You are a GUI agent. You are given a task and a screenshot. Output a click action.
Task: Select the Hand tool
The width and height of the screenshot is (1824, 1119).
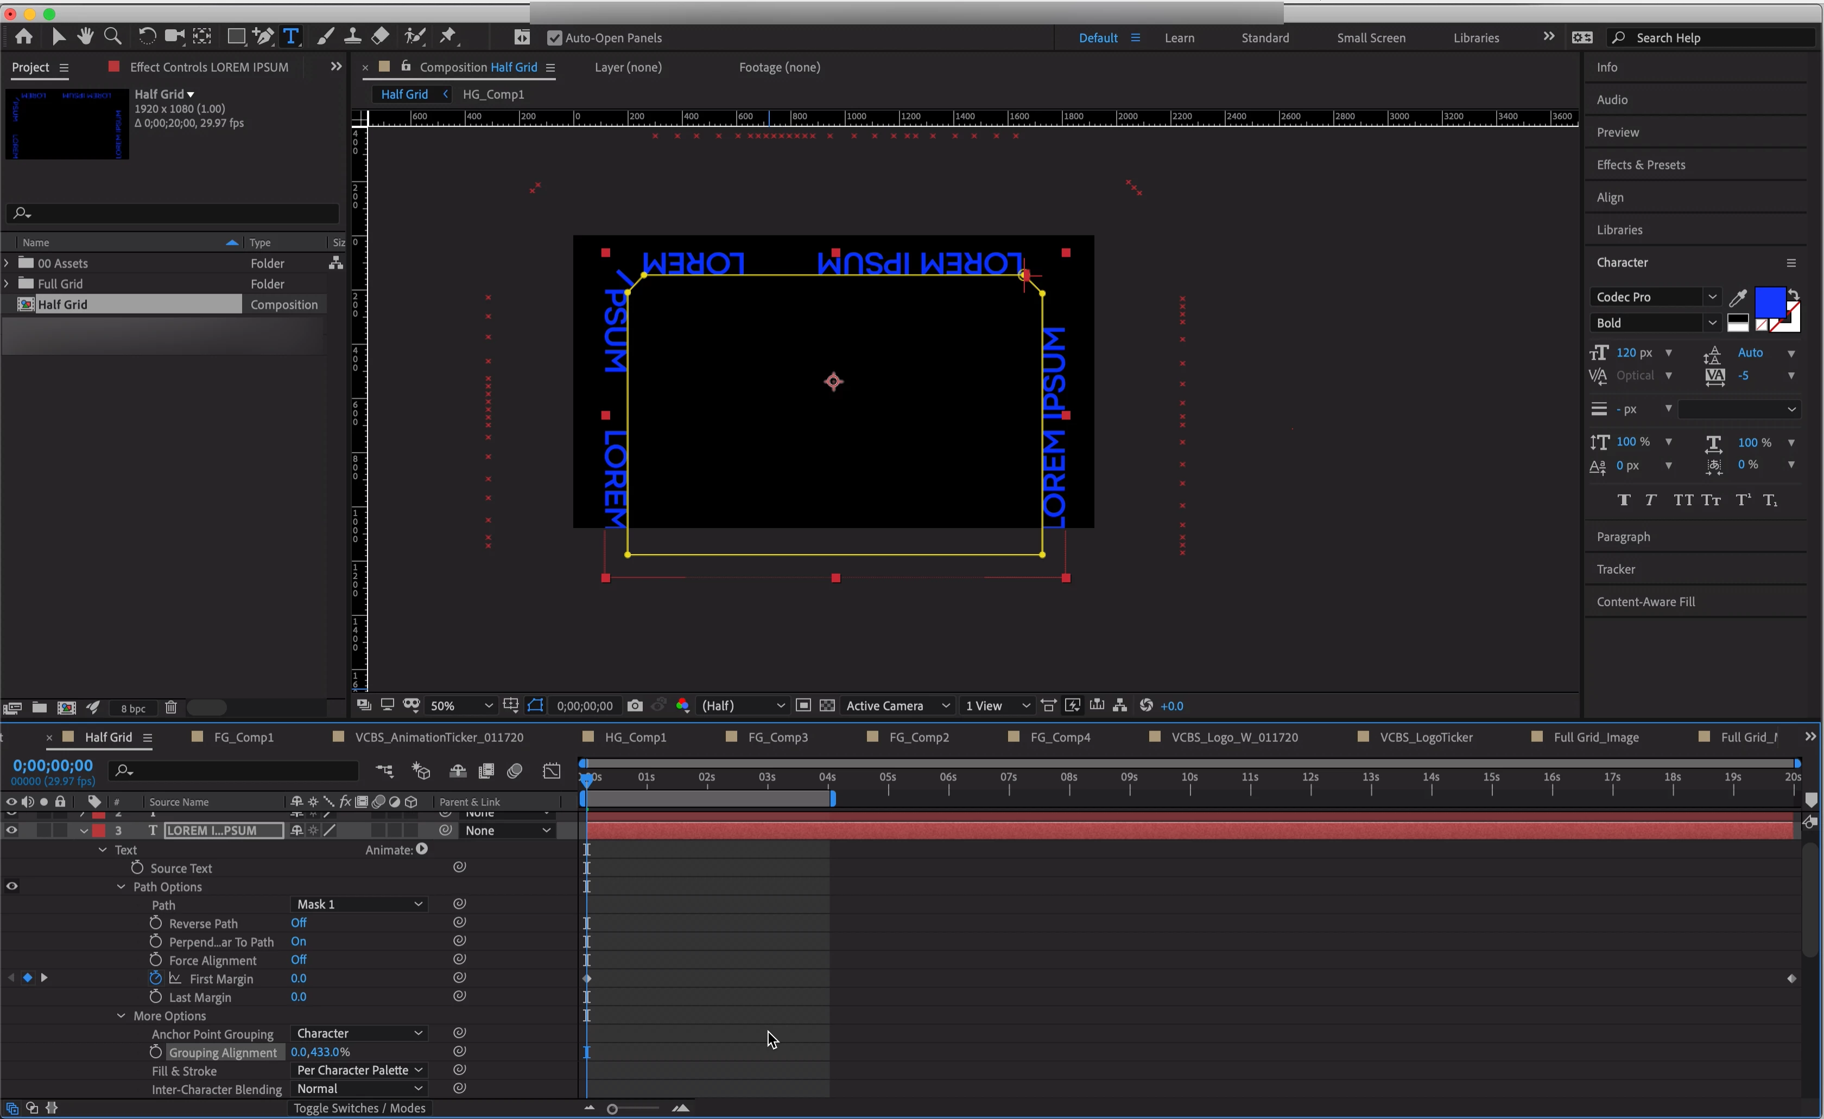[85, 36]
